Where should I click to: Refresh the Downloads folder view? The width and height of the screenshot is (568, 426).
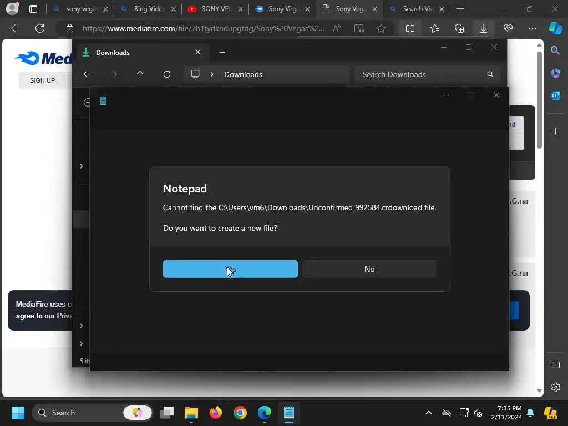point(167,74)
